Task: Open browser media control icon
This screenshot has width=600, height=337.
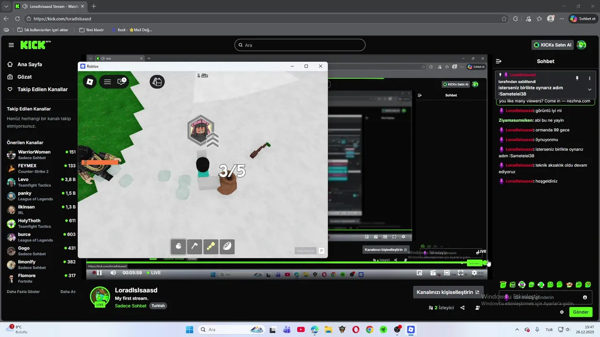Action: [528, 19]
